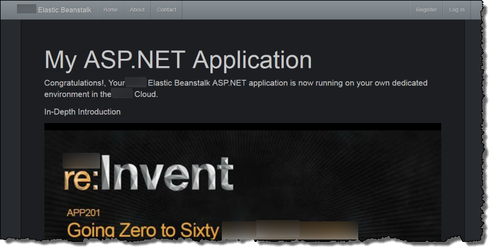Image resolution: width=494 pixels, height=251 pixels.
Task: Click the word 'Cloud.' in the paragraph
Action: tap(146, 95)
